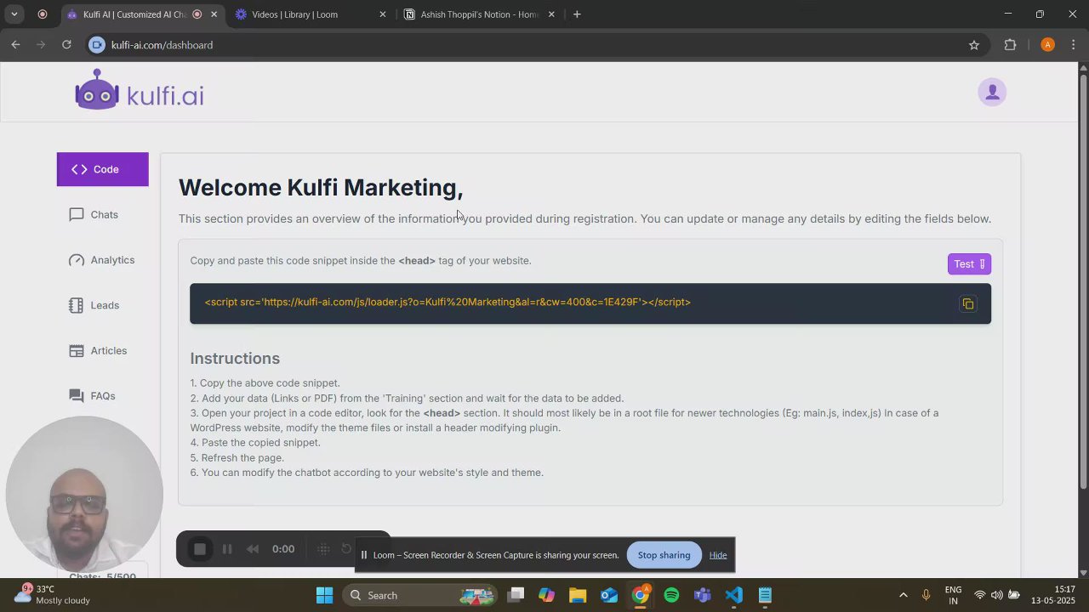Open the weather widget
Image resolution: width=1089 pixels, height=612 pixels.
coord(53,595)
